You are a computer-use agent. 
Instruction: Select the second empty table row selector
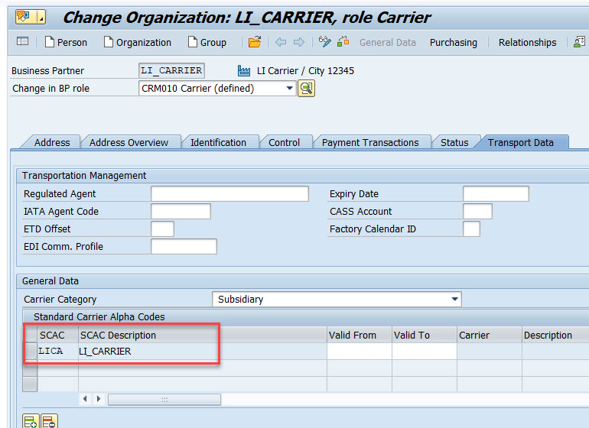coord(30,384)
